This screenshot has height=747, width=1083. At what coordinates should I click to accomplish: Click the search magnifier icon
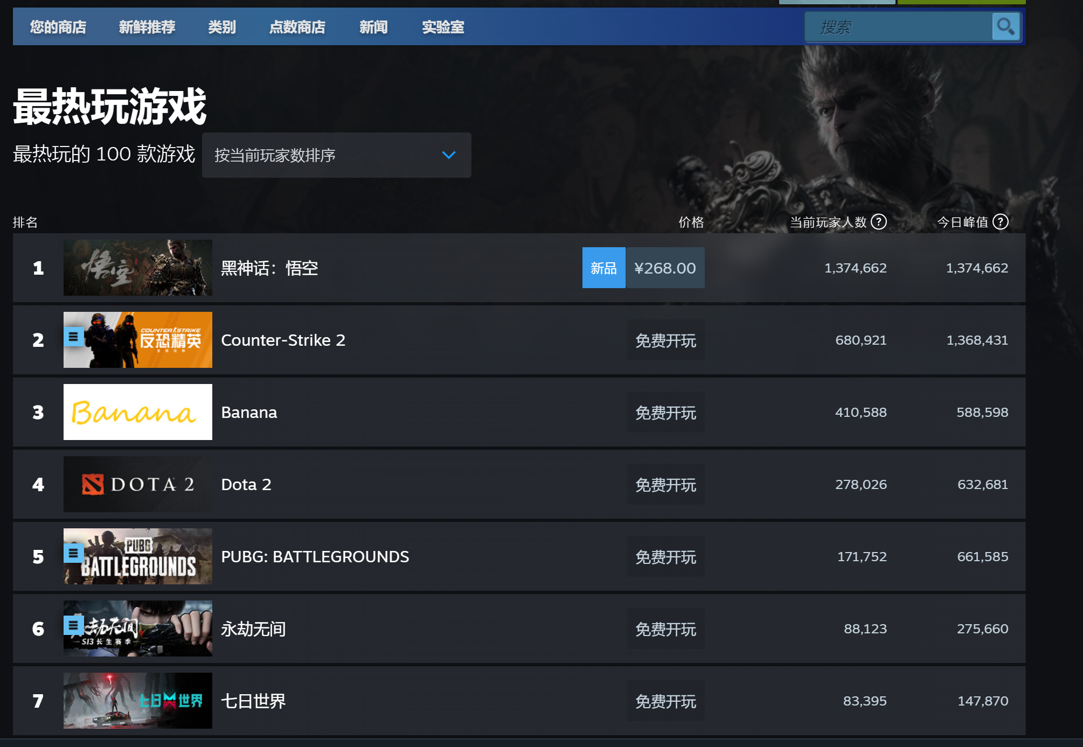click(x=1005, y=26)
